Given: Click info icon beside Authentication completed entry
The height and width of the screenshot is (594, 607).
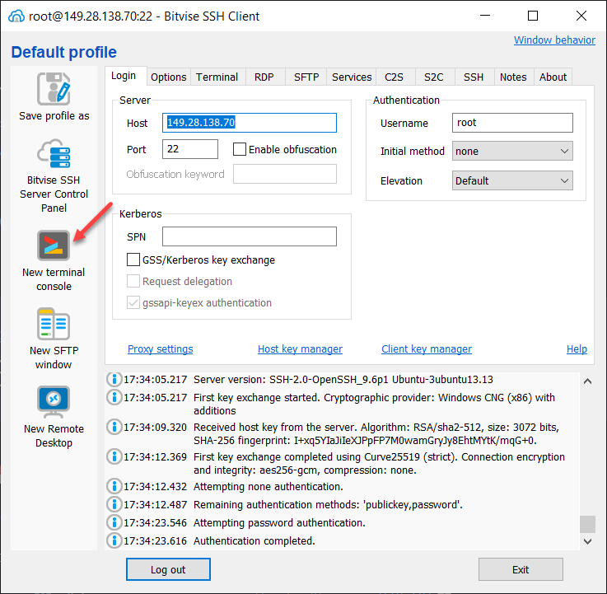Looking at the screenshot, I should click(x=114, y=541).
